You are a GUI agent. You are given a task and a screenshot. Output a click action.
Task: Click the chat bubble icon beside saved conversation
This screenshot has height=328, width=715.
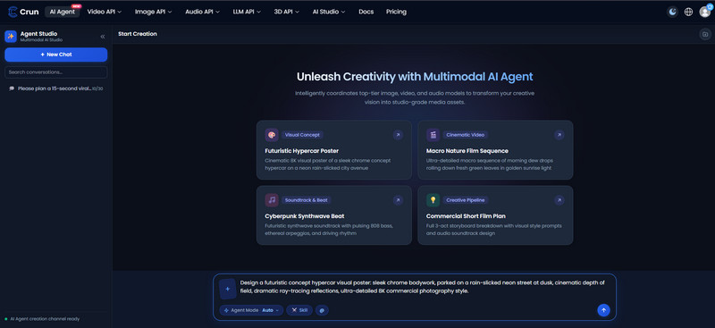click(12, 88)
